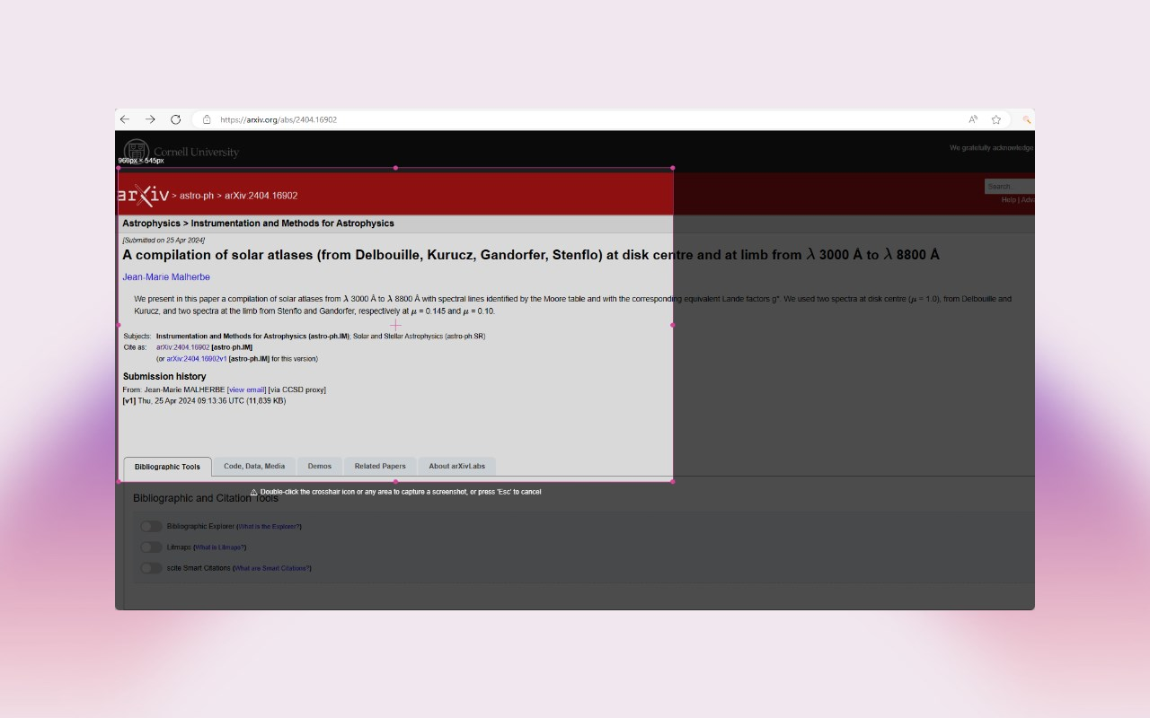Click the view email link
Screen dimensions: 1150x718
coord(247,390)
